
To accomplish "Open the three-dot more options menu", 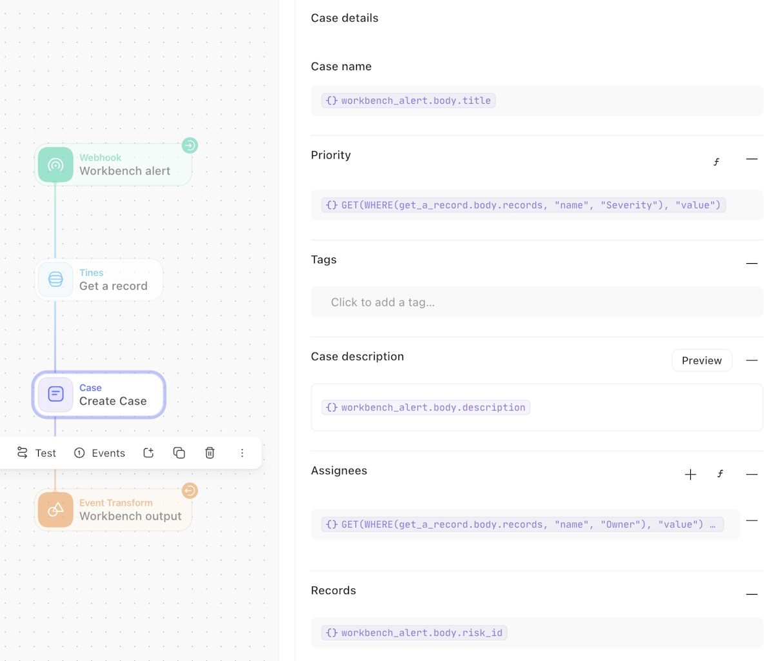I will coord(242,453).
